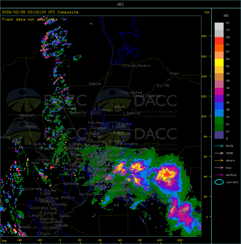Click the 'Divisadero' place label

tap(129, 144)
